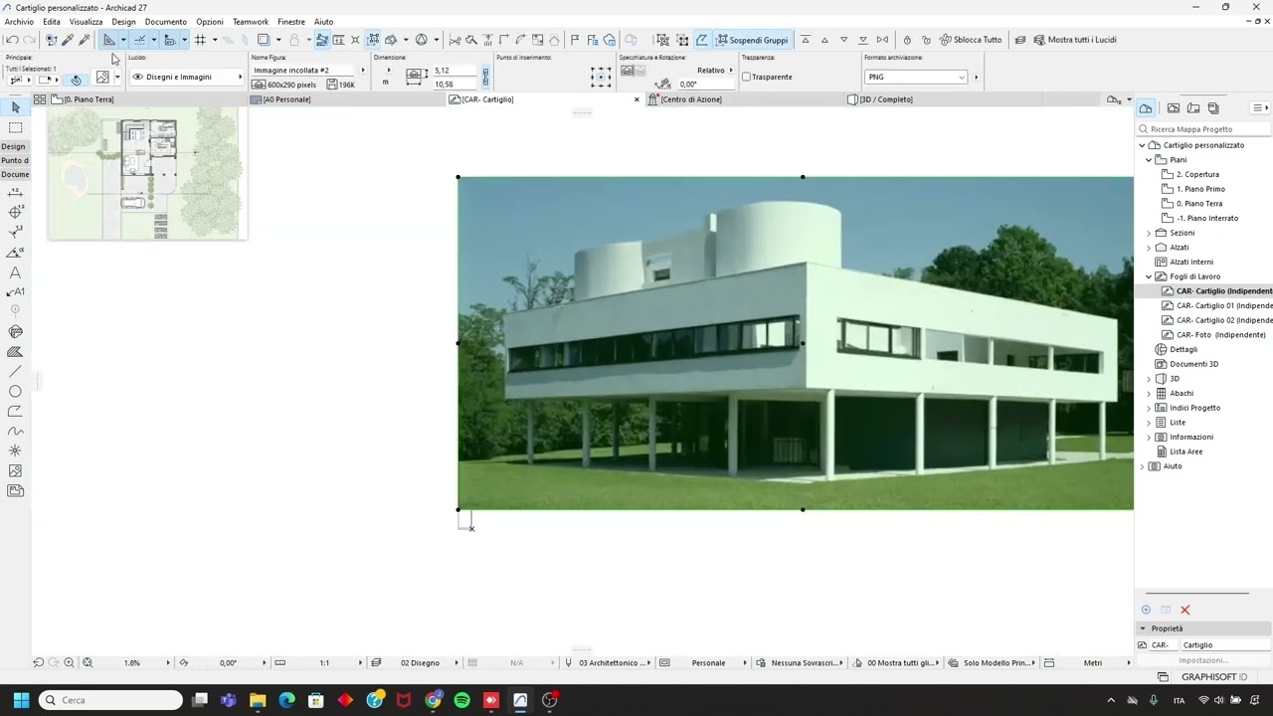
Task: Open the Immagine incollata #2 name arrow
Action: pyautogui.click(x=362, y=71)
